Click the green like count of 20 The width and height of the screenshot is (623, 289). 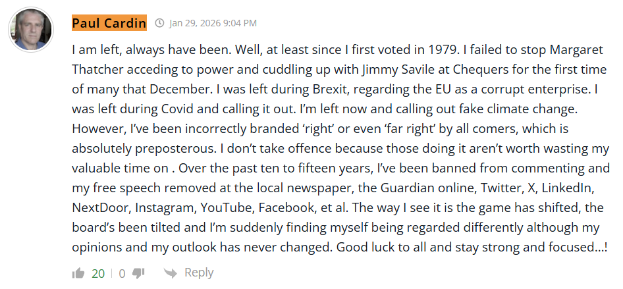click(x=98, y=273)
